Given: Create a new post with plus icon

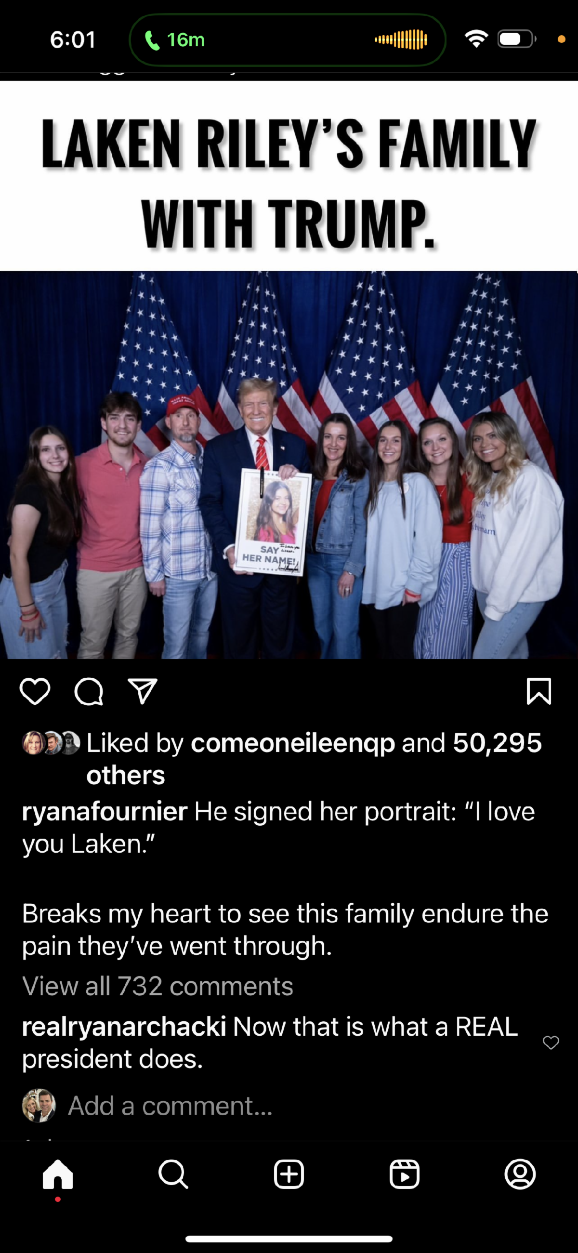Looking at the screenshot, I should click(x=289, y=1174).
